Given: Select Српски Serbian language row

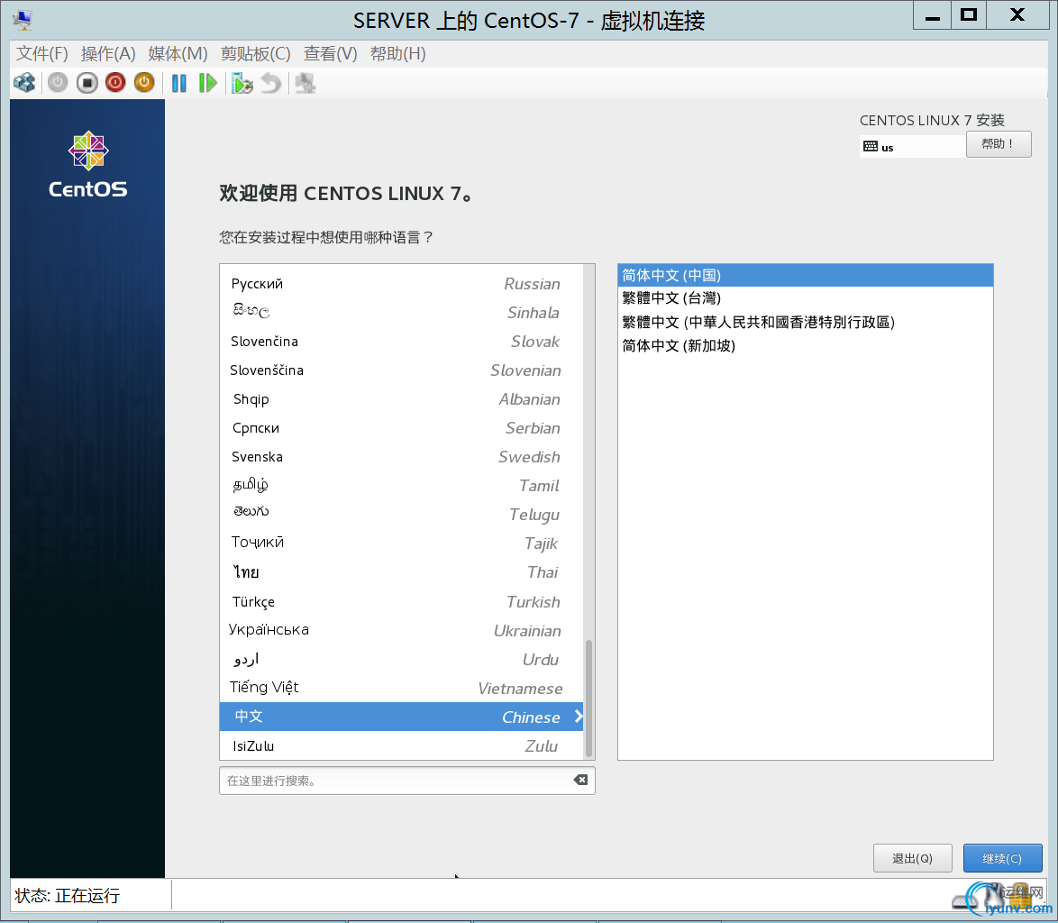Looking at the screenshot, I should pos(401,428).
